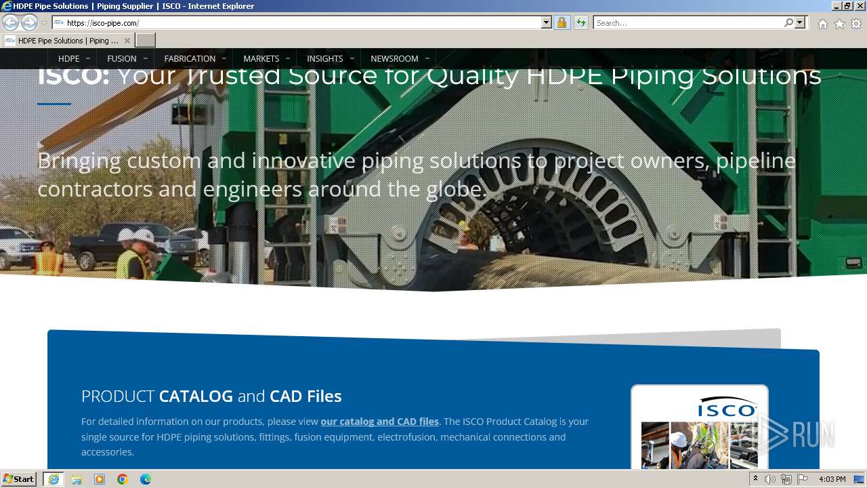This screenshot has width=867, height=488.
Task: Expand the HDPE submenu indicator
Action: [88, 58]
